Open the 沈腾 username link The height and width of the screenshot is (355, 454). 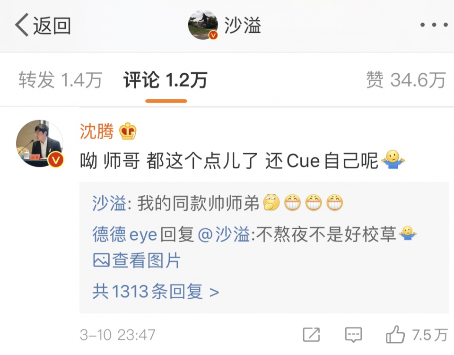pyautogui.click(x=96, y=131)
